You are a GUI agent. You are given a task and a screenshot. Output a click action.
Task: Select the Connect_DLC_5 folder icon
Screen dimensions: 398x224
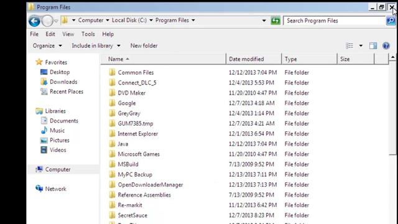click(112, 83)
